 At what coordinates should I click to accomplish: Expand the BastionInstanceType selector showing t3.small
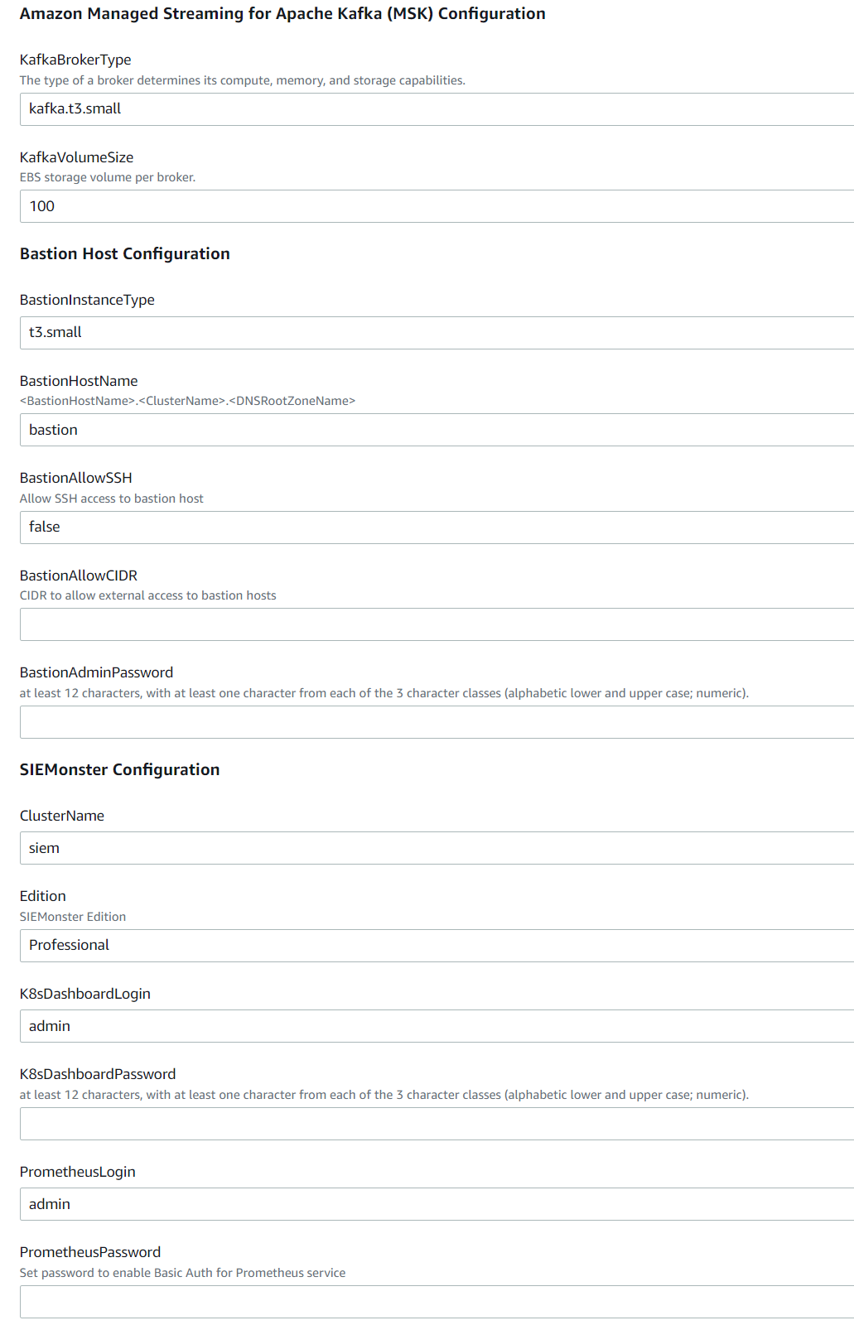(x=437, y=333)
